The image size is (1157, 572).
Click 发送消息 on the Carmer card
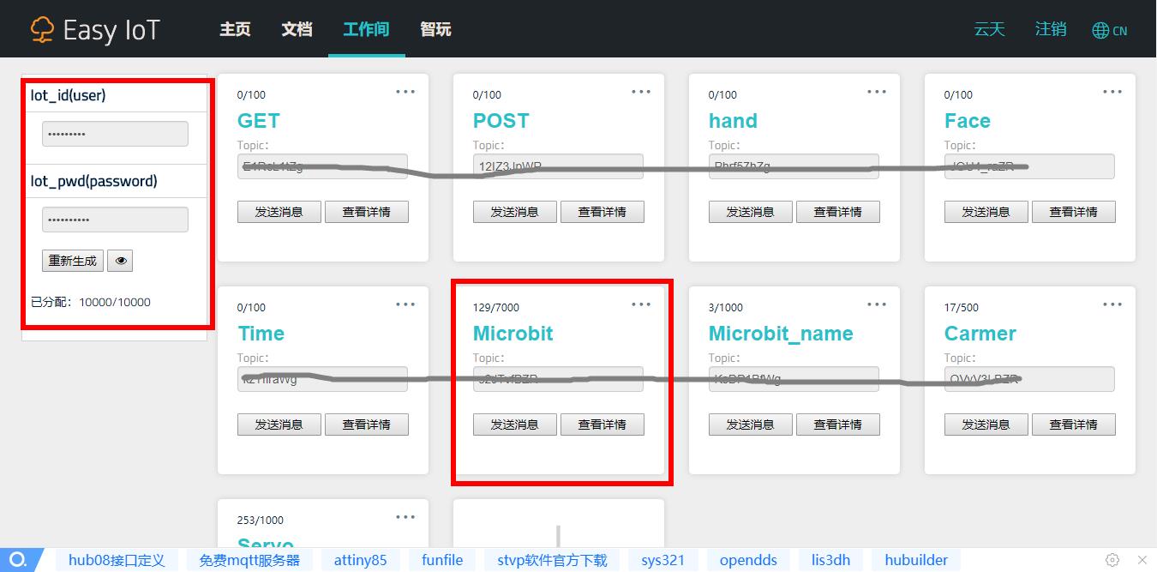click(x=986, y=424)
